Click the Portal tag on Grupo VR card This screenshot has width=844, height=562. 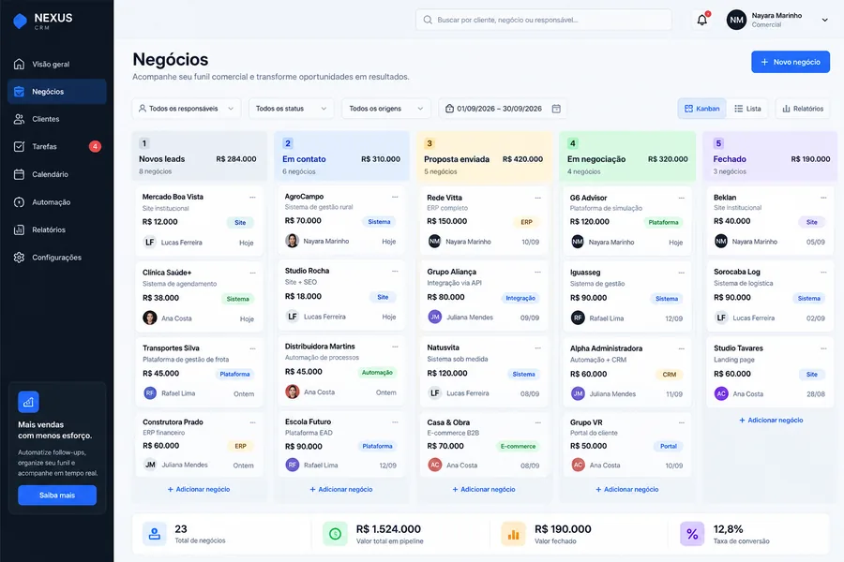pos(669,447)
